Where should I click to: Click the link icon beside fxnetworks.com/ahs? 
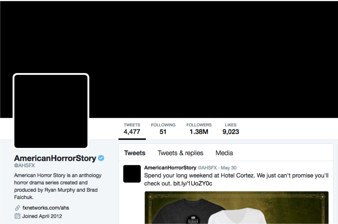click(17, 208)
